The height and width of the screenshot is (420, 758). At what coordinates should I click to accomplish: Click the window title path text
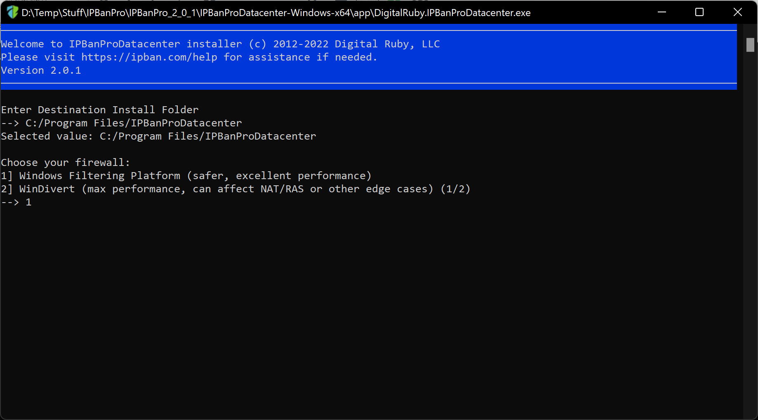tap(276, 13)
